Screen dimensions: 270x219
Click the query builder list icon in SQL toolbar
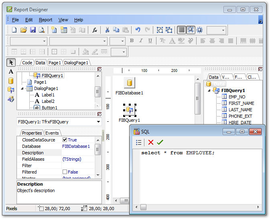tap(139, 142)
